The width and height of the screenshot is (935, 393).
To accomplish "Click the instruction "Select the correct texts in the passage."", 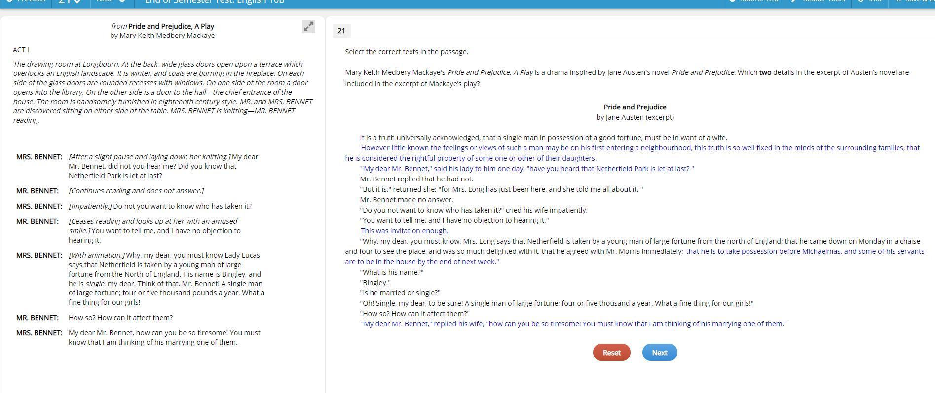I will [x=407, y=52].
